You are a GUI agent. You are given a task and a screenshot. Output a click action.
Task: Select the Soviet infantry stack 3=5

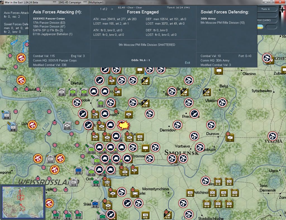125,172
